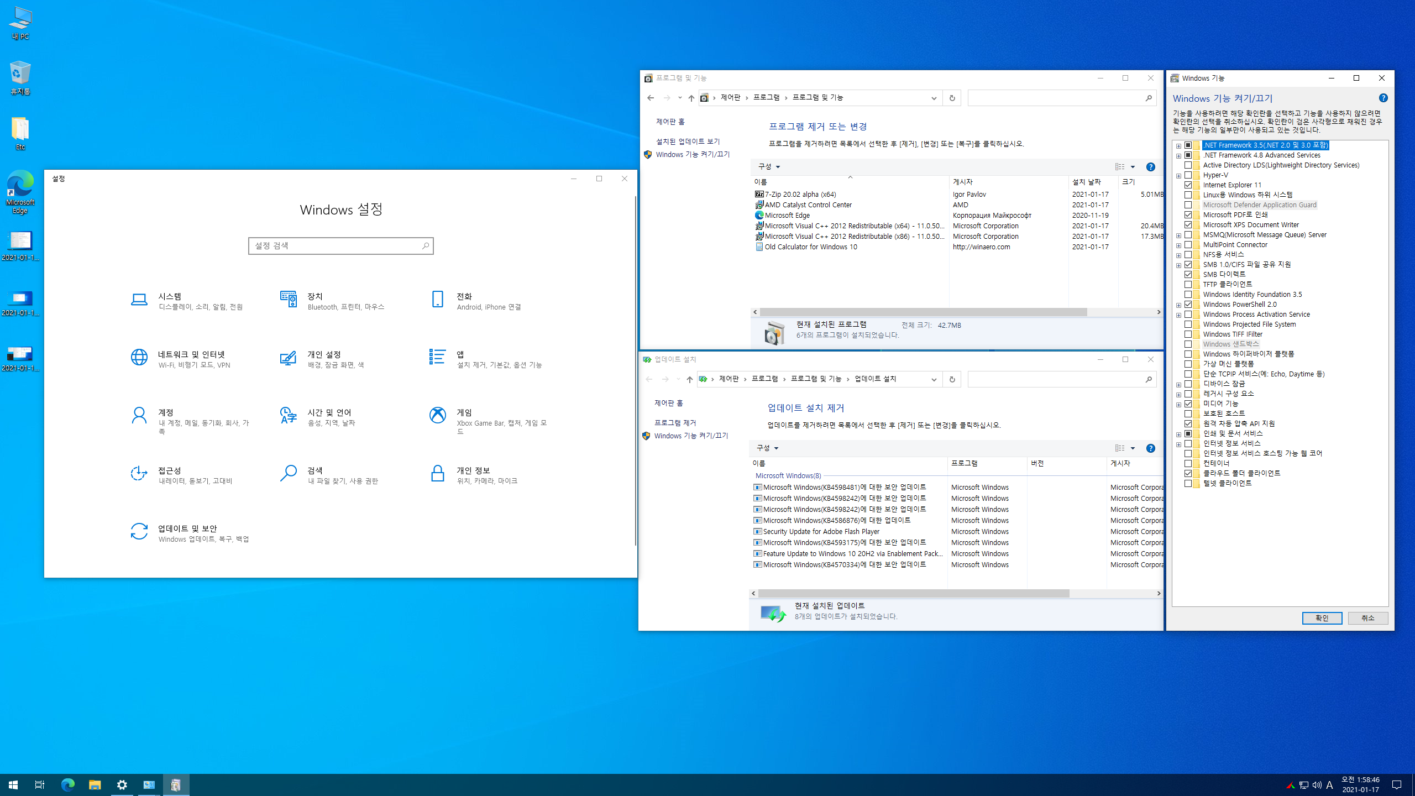Click the help icon in Windows 기능 dialog
The height and width of the screenshot is (796, 1415).
pyautogui.click(x=1383, y=98)
